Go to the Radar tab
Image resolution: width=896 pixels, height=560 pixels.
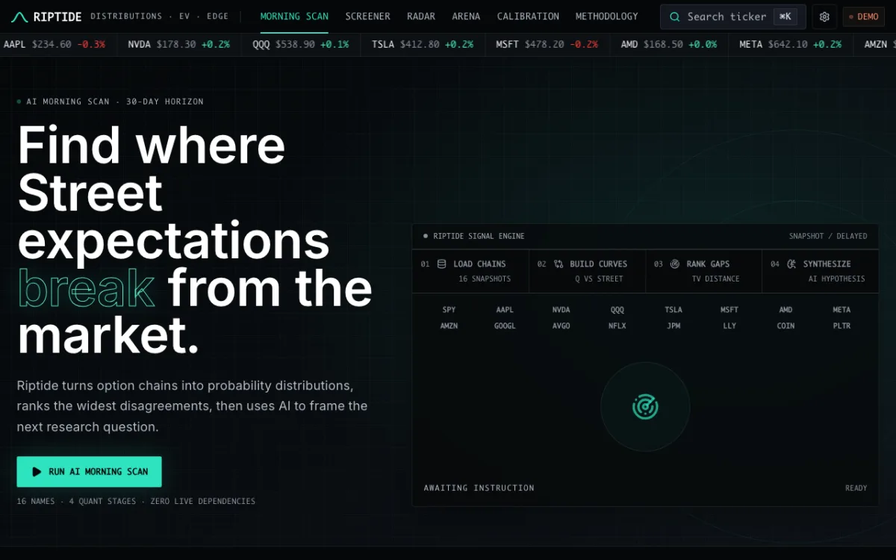421,16
